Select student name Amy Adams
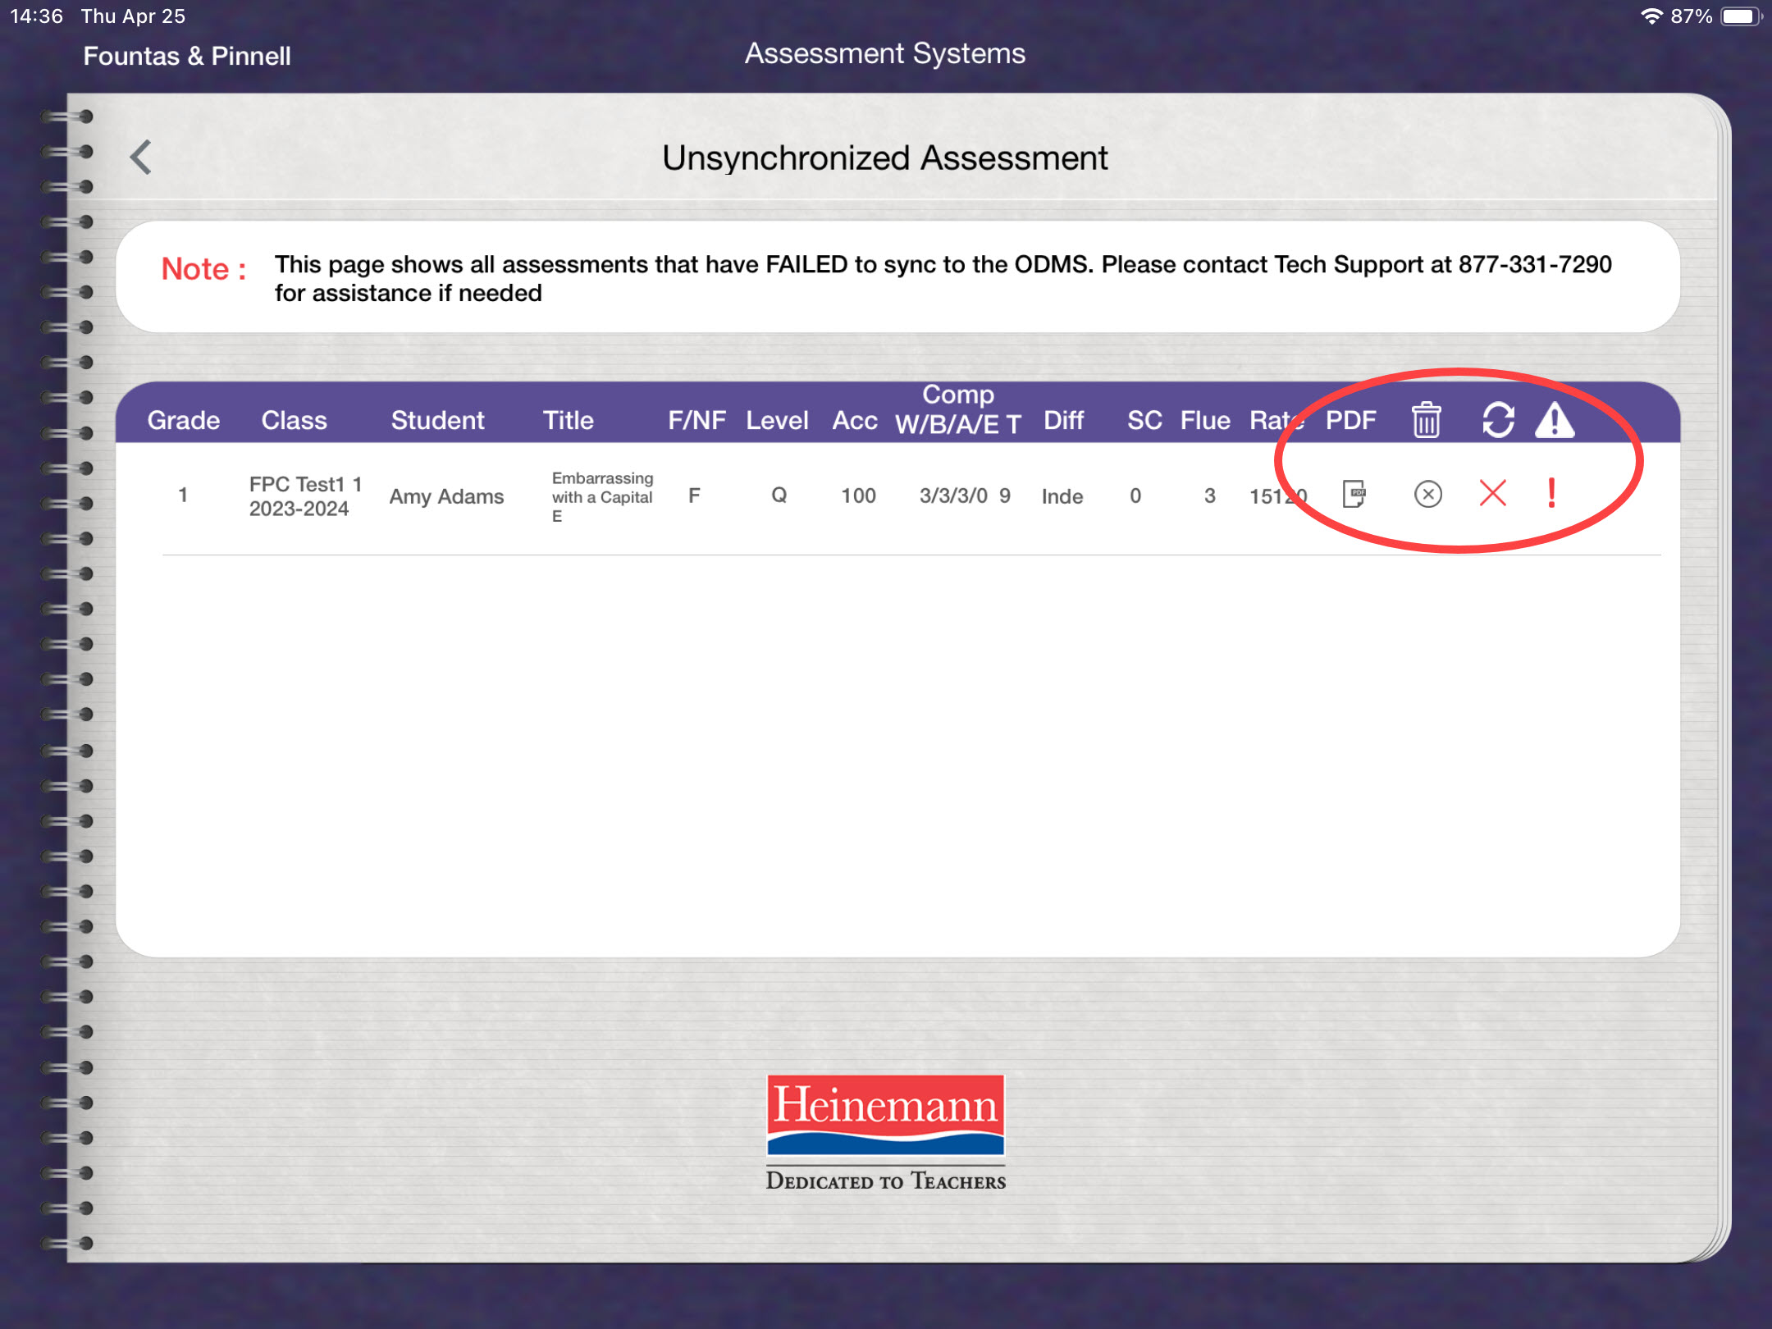The width and height of the screenshot is (1772, 1329). (447, 496)
